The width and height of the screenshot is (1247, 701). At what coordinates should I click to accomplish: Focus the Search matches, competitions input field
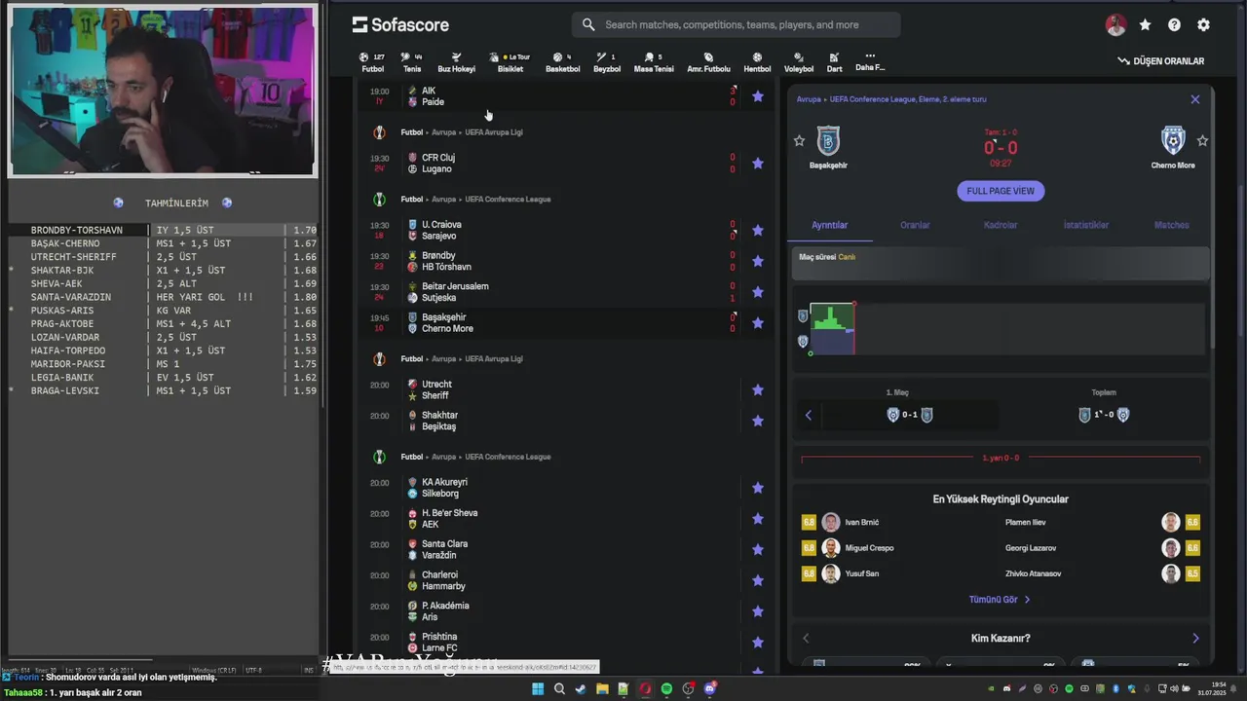coord(736,24)
